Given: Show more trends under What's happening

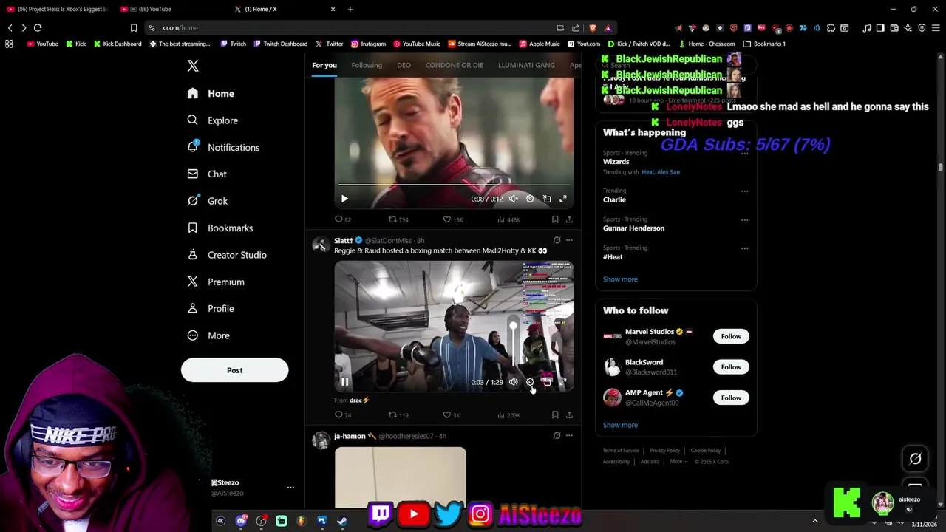Looking at the screenshot, I should (x=620, y=279).
